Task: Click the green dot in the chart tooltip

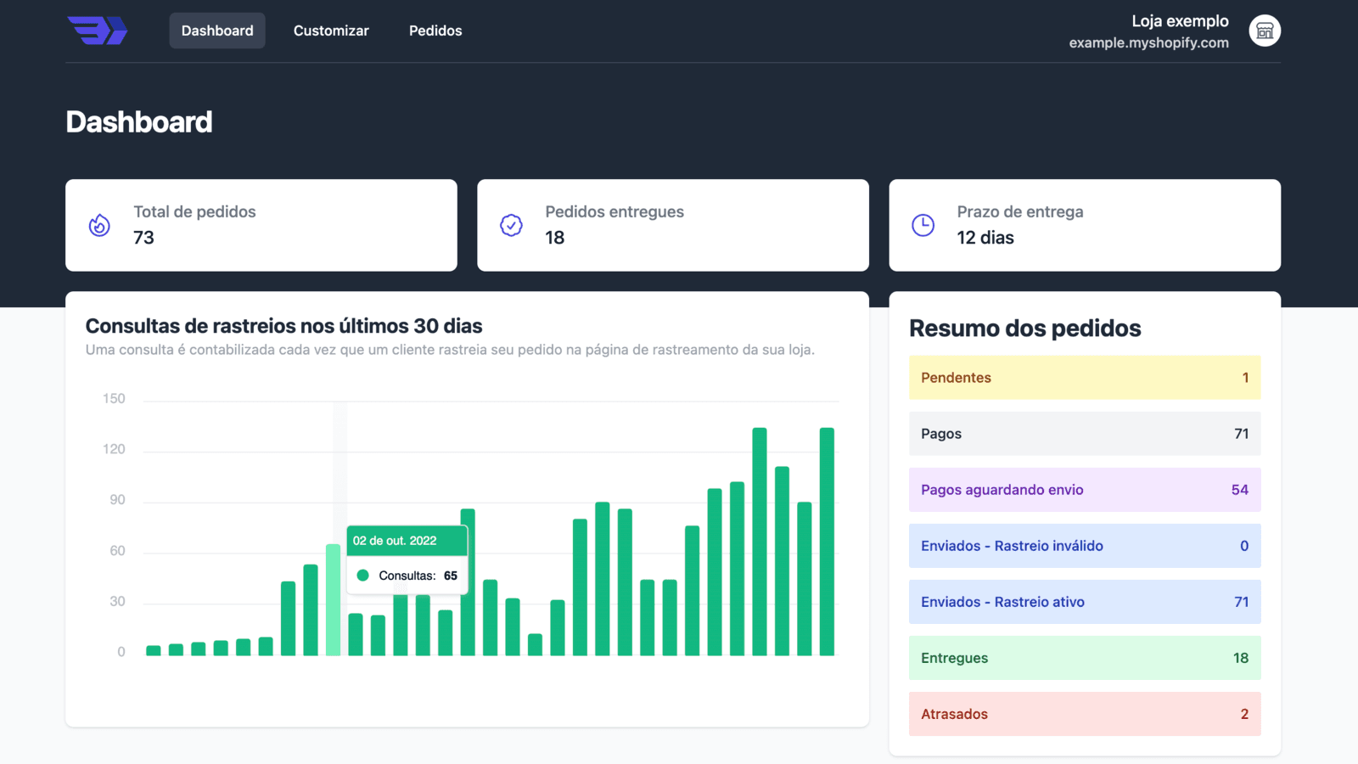Action: 363,576
